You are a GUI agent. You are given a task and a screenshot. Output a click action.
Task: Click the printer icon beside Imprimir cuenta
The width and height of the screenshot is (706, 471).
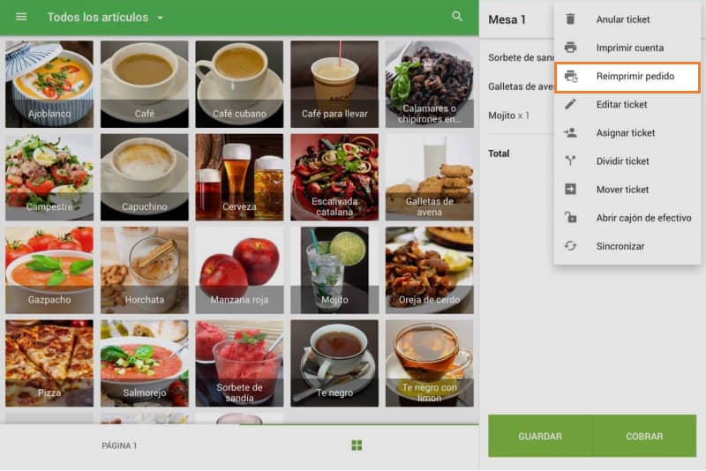(x=570, y=48)
